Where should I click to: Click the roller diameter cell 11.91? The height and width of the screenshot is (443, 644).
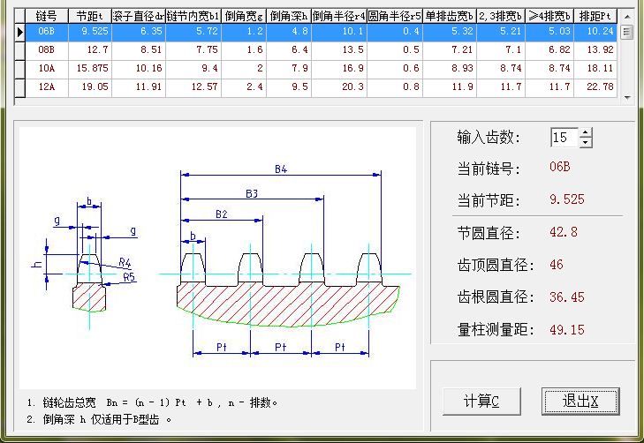click(x=139, y=87)
